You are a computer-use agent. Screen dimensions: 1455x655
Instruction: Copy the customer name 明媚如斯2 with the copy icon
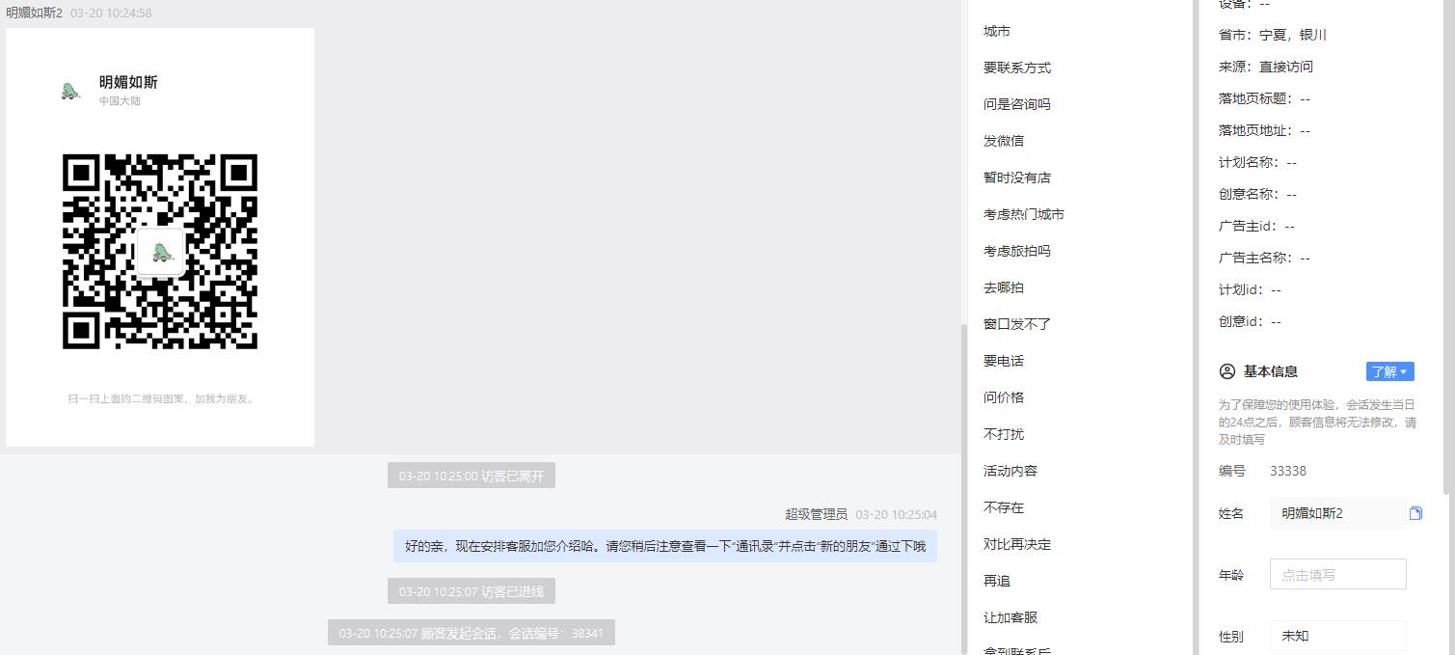[1415, 513]
